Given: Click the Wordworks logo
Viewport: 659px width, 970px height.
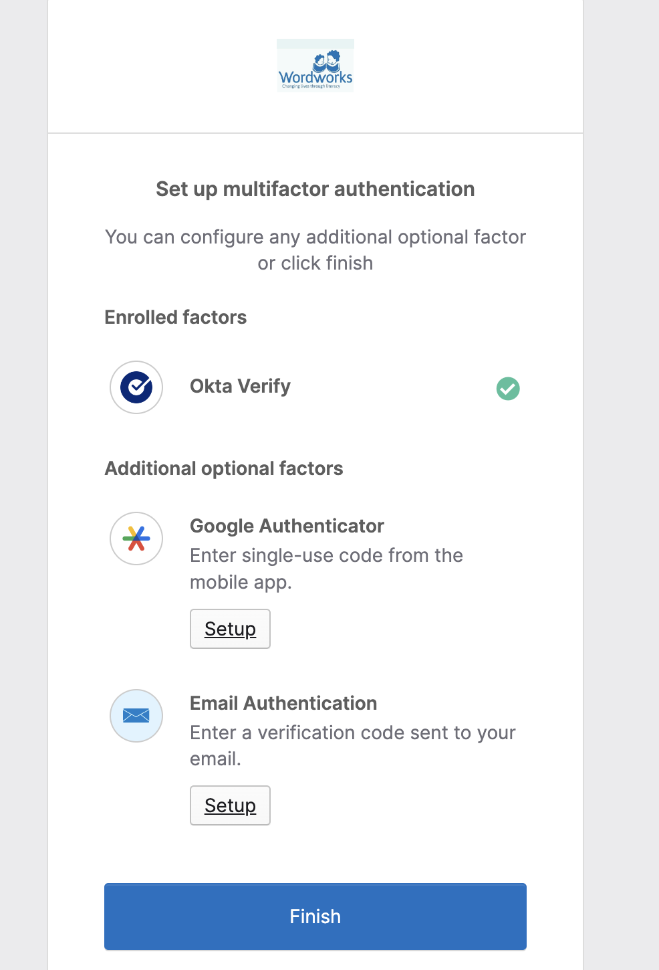Looking at the screenshot, I should click(x=315, y=65).
